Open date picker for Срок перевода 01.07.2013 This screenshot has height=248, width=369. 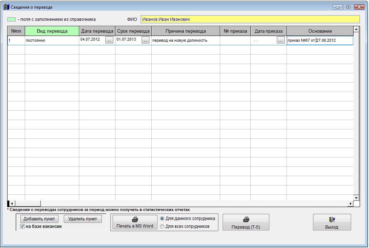point(146,40)
